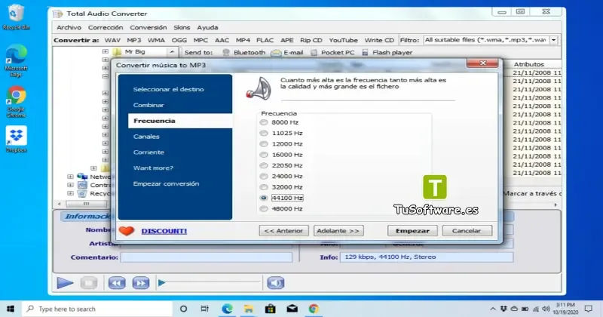
Task: Open Dropbox desktop shortcut
Action: [x=16, y=139]
